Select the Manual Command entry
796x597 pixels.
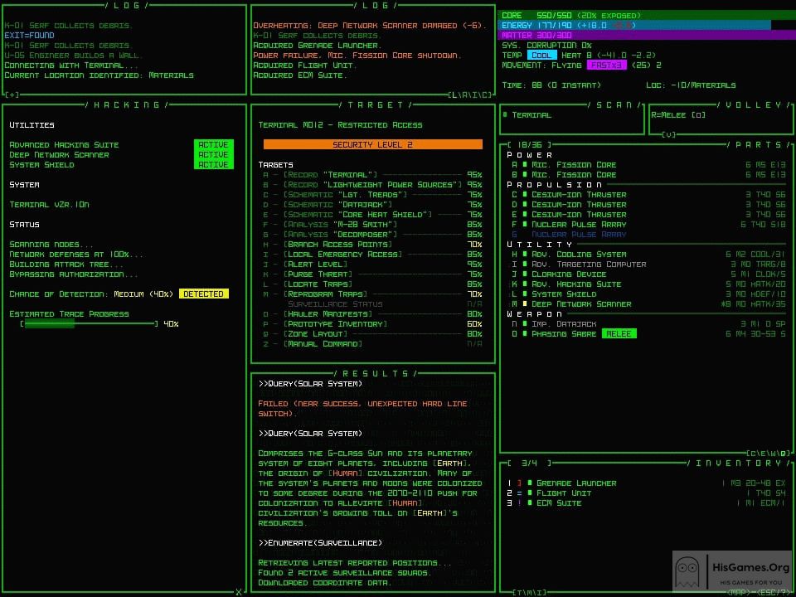point(372,343)
